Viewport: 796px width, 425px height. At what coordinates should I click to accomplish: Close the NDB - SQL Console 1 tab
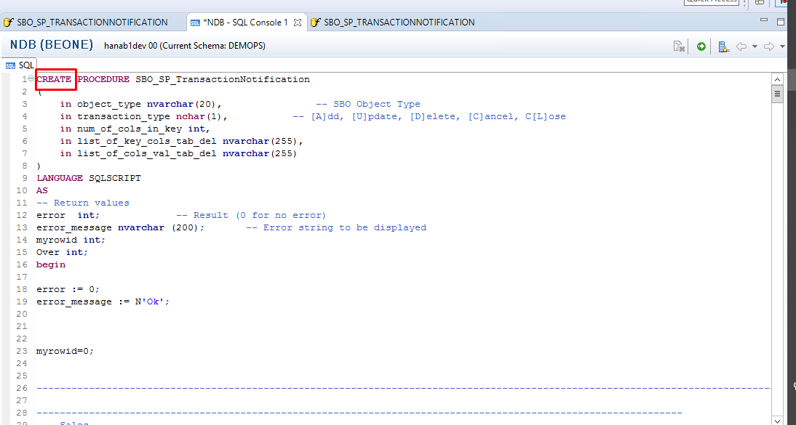pos(298,23)
